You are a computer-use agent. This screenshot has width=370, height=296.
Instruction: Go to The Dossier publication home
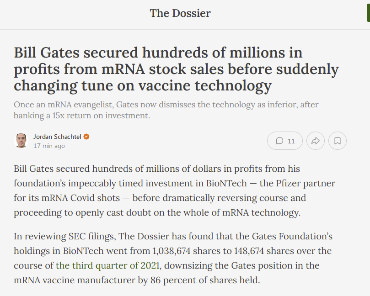point(180,13)
